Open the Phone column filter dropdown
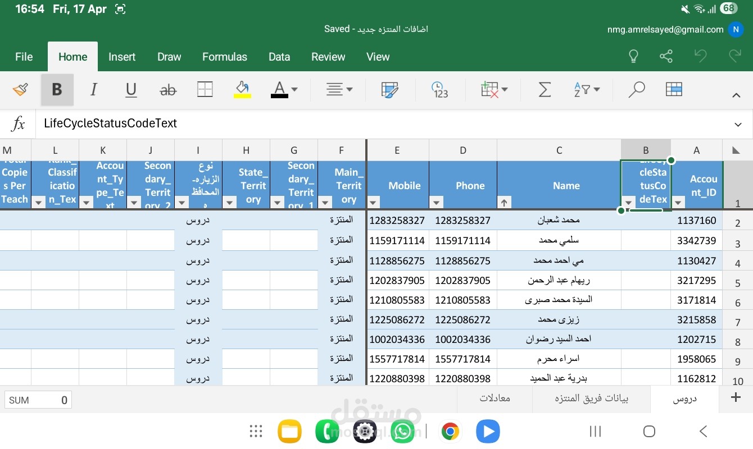Screen dimensions: 753x449 click(437, 202)
